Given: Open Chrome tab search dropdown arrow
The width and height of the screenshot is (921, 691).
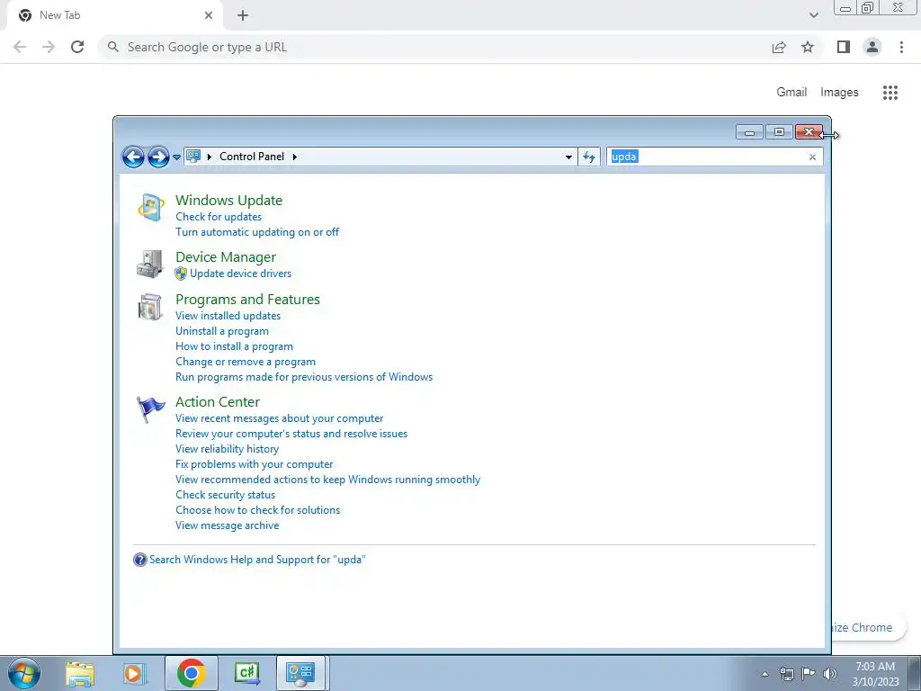Looking at the screenshot, I should (x=813, y=15).
